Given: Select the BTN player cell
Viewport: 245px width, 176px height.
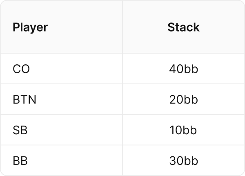Looking at the screenshot, I should click(x=24, y=99).
